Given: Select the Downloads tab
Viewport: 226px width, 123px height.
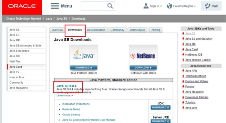Looking at the screenshot, I should [75, 30].
